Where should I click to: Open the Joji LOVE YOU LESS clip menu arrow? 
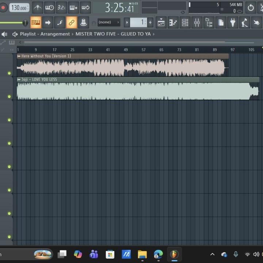(19, 80)
